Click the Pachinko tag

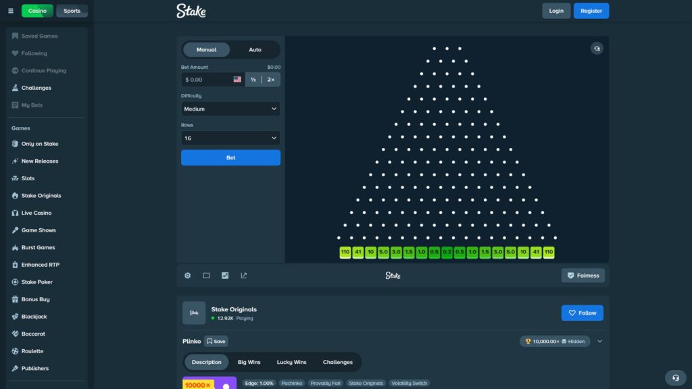[x=292, y=384]
